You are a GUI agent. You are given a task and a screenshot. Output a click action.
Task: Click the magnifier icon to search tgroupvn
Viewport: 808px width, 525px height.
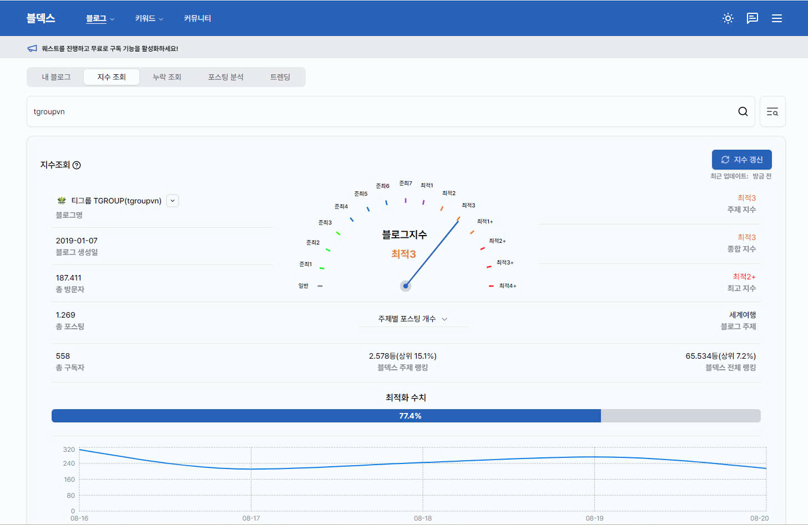743,111
